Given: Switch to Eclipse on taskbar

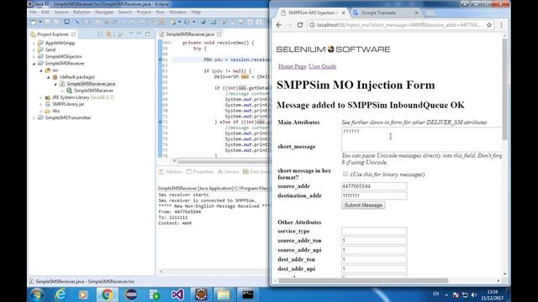Looking at the screenshot, I should [131, 294].
